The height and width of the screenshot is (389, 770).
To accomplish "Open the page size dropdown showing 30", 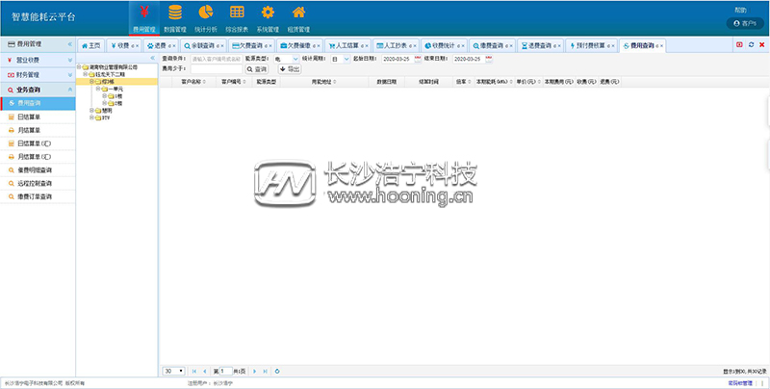I will 173,371.
